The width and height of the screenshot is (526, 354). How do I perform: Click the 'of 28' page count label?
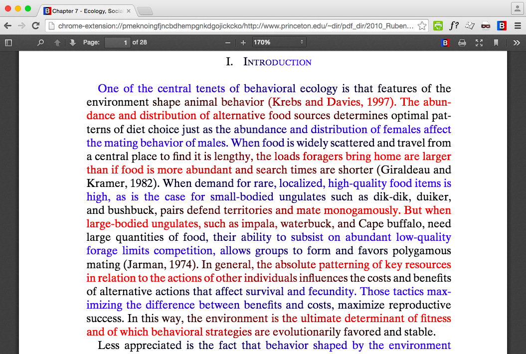[x=140, y=42]
